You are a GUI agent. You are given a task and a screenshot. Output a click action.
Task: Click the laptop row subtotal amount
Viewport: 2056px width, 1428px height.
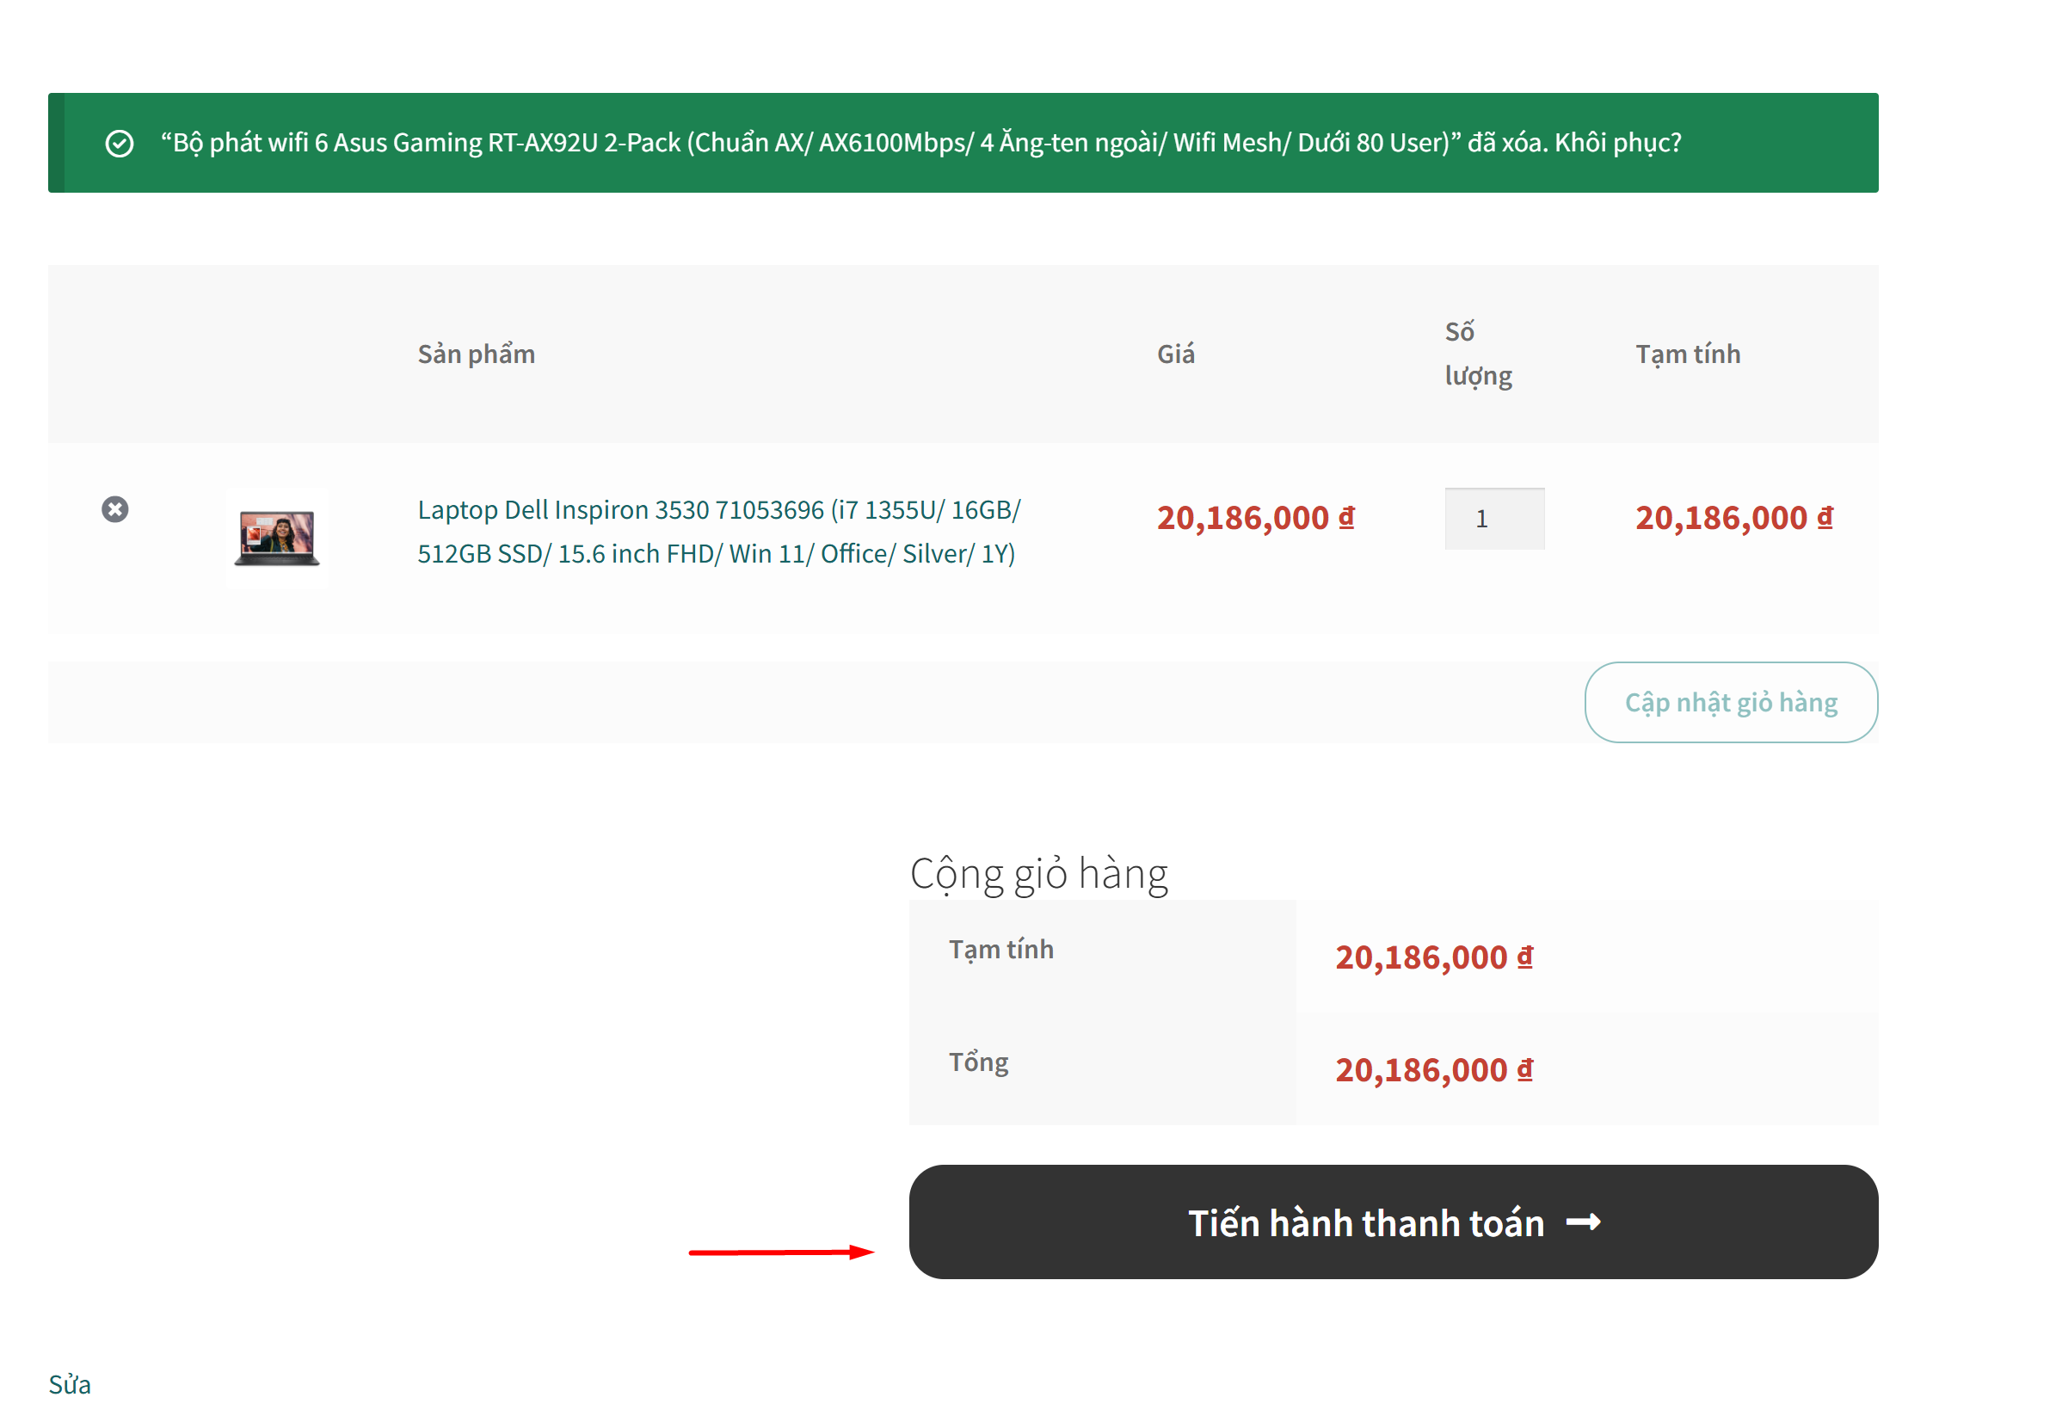pyautogui.click(x=1733, y=517)
